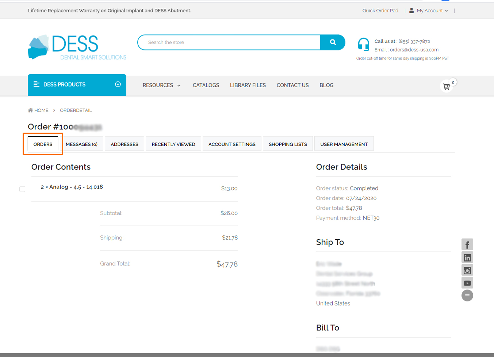Open the Facebook social link
The height and width of the screenshot is (357, 494).
pyautogui.click(x=467, y=244)
